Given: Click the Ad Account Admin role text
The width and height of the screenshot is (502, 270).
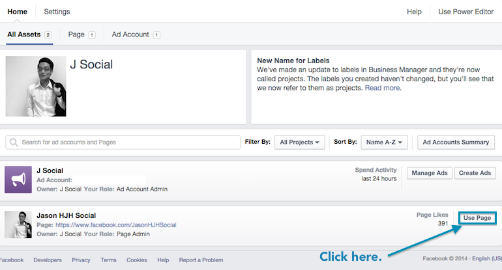Looking at the screenshot, I should 142,189.
